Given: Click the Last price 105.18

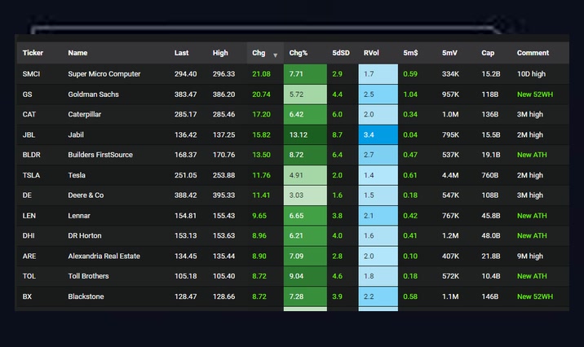Looking at the screenshot, I should tap(185, 276).
